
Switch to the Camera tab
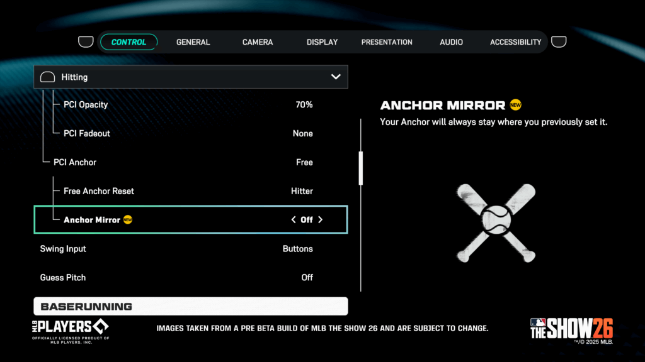click(258, 42)
